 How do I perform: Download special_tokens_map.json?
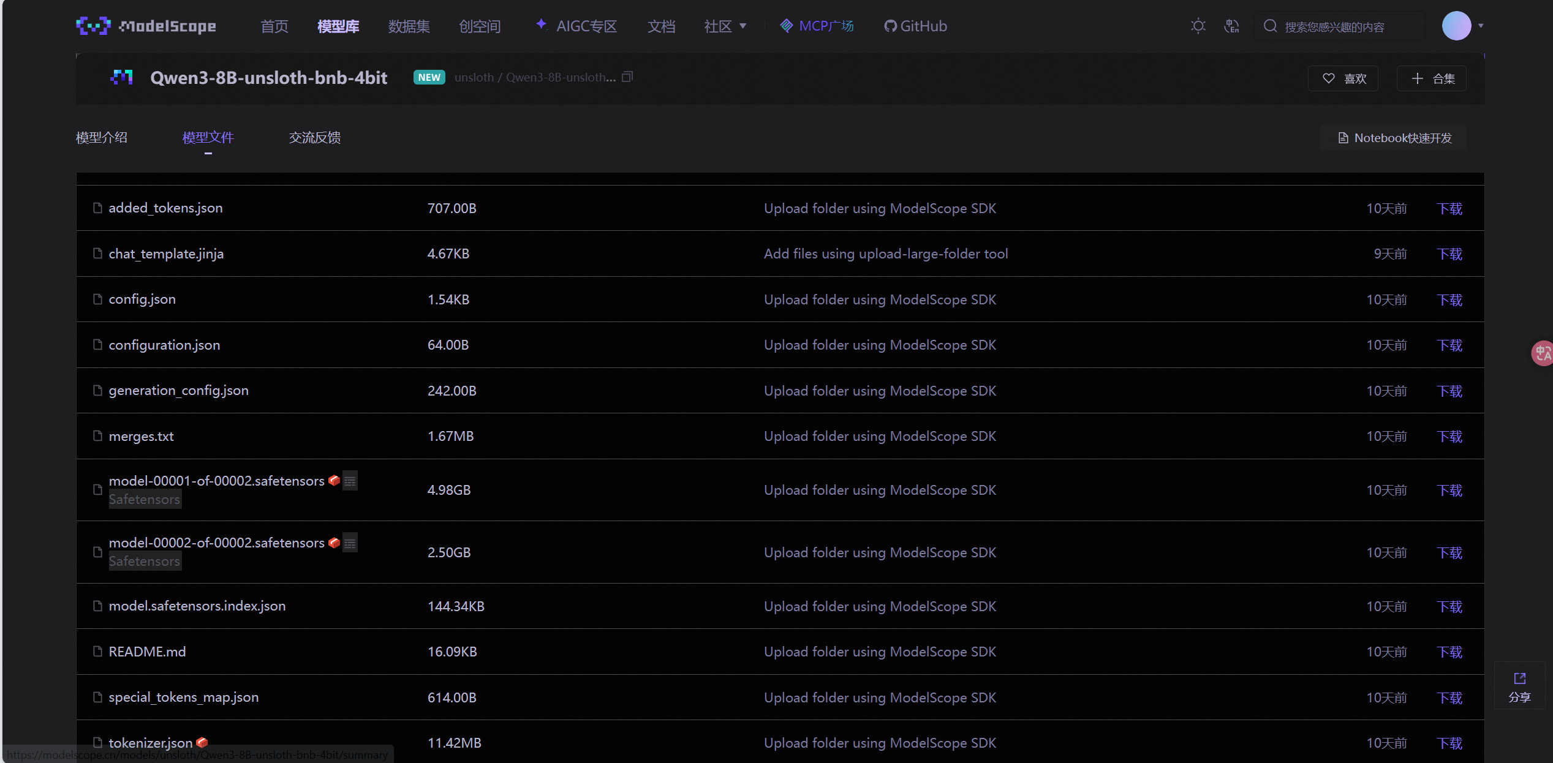1449,698
